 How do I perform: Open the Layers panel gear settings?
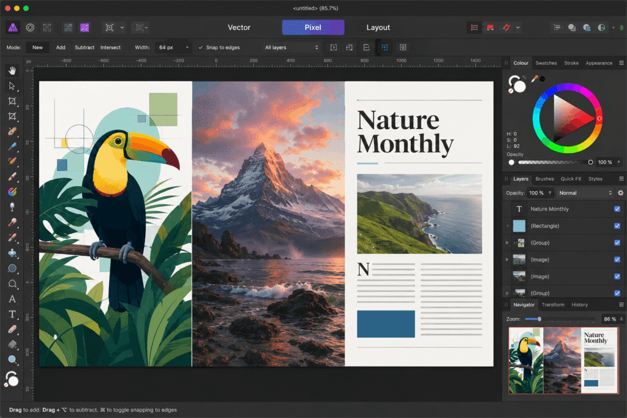(x=620, y=193)
